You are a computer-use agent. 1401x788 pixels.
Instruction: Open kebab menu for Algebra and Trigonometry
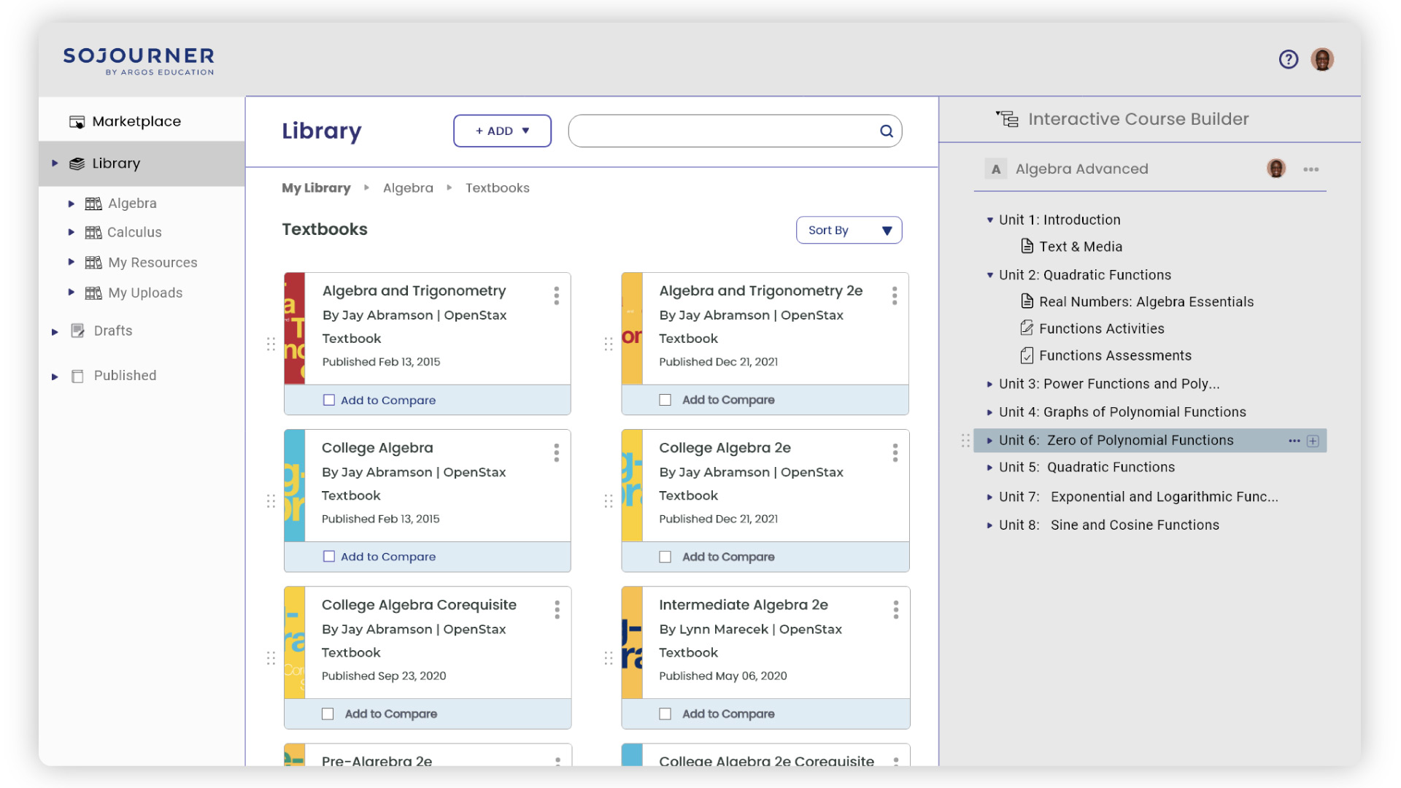[557, 295]
